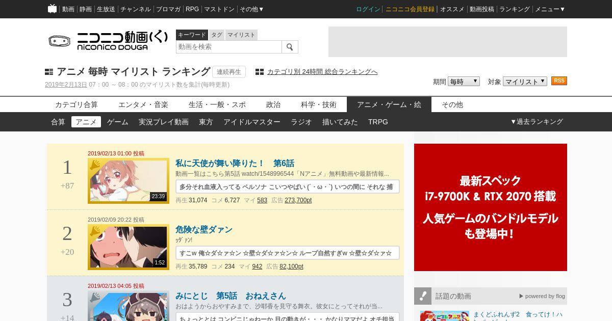Click the megaphone icon on the rank 3 thumbnail
Image resolution: width=612 pixels, height=321 pixels.
click(x=95, y=298)
